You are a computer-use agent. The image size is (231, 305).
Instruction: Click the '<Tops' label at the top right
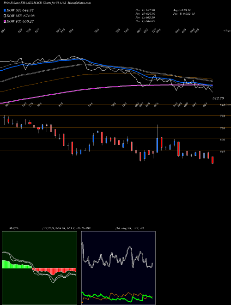point(227,31)
